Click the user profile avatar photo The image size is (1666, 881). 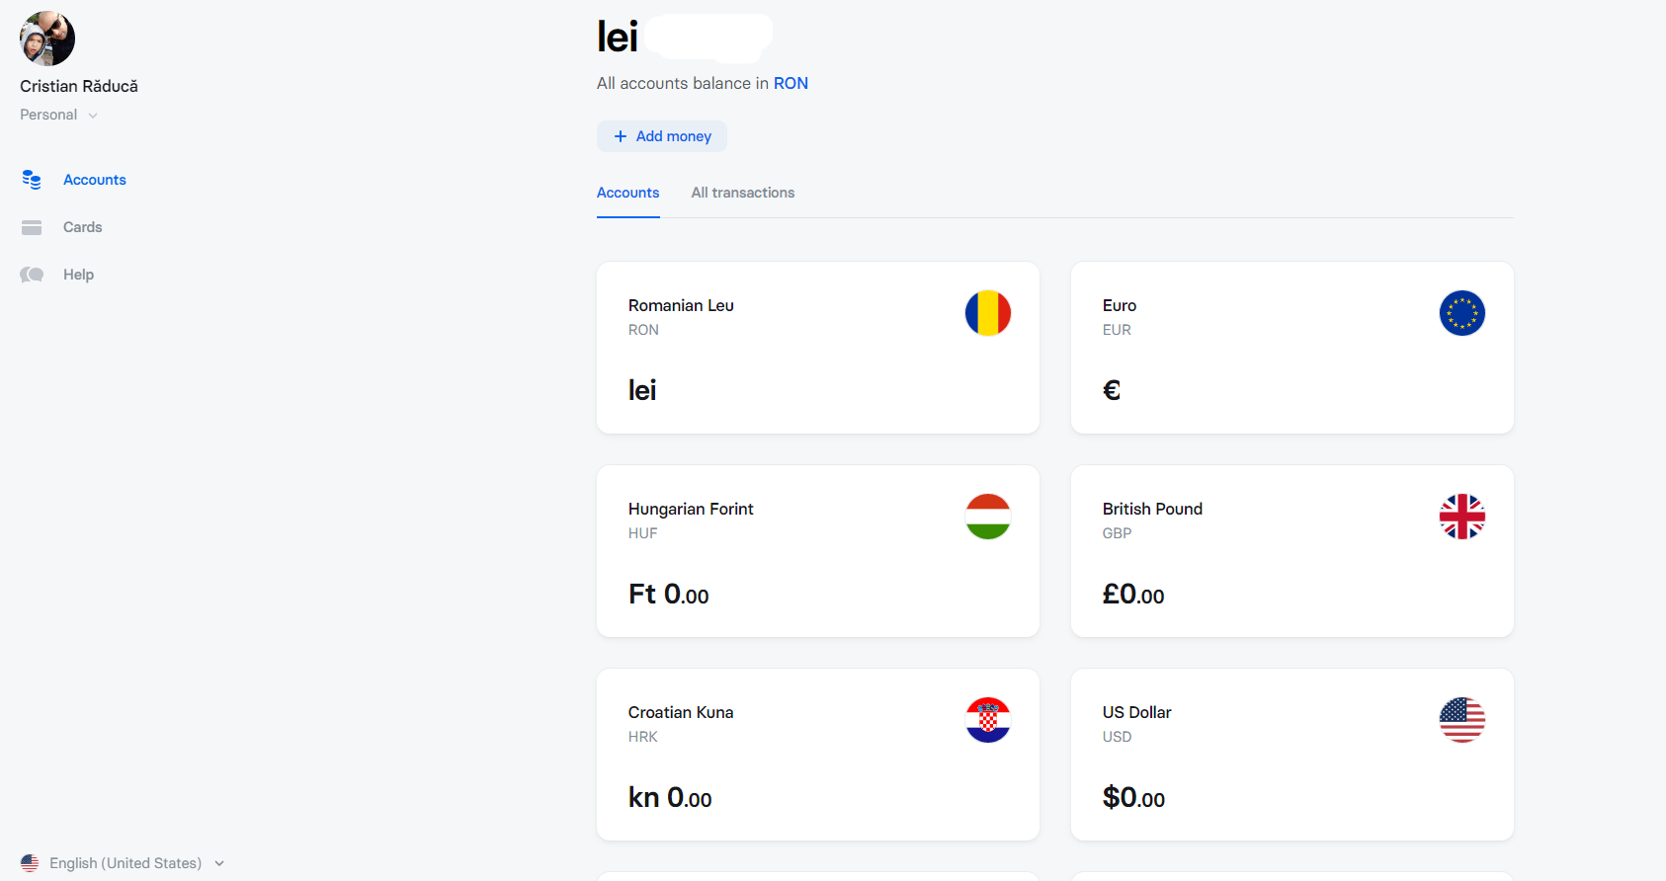(x=47, y=39)
